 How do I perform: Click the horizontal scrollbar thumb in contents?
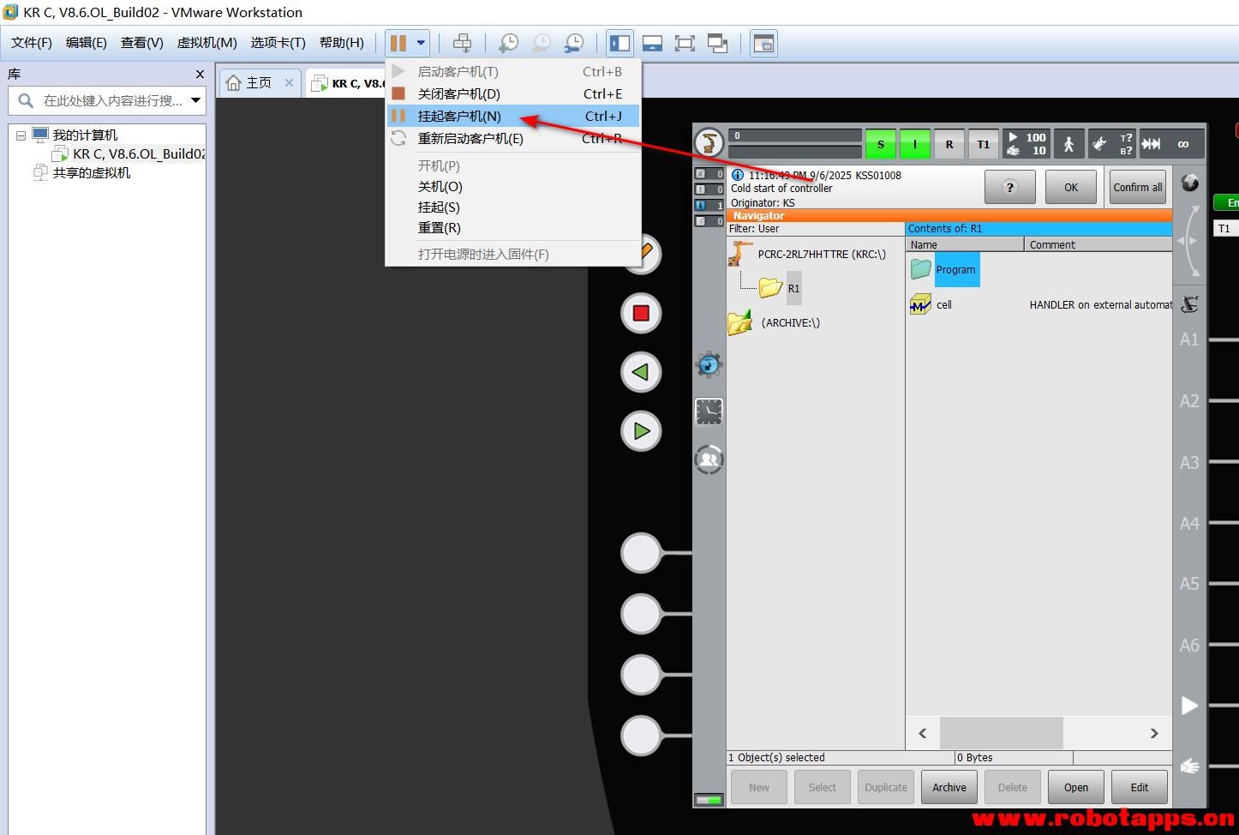click(x=1002, y=733)
